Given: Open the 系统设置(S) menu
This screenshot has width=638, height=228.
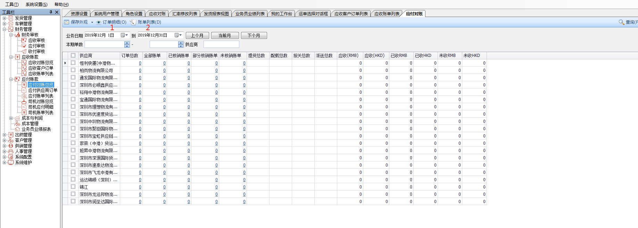Looking at the screenshot, I should pyautogui.click(x=36, y=5).
